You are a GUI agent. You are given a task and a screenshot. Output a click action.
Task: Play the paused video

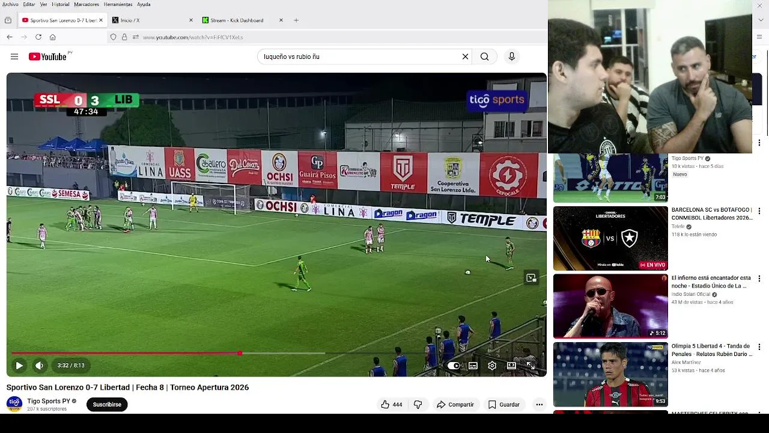(19, 366)
